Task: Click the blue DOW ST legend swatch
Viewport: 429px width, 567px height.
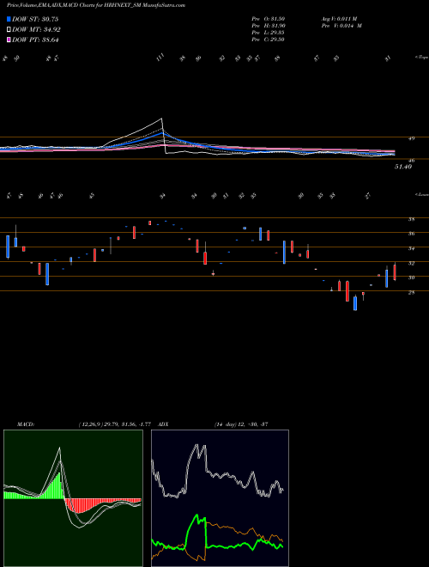Action: (x=9, y=19)
